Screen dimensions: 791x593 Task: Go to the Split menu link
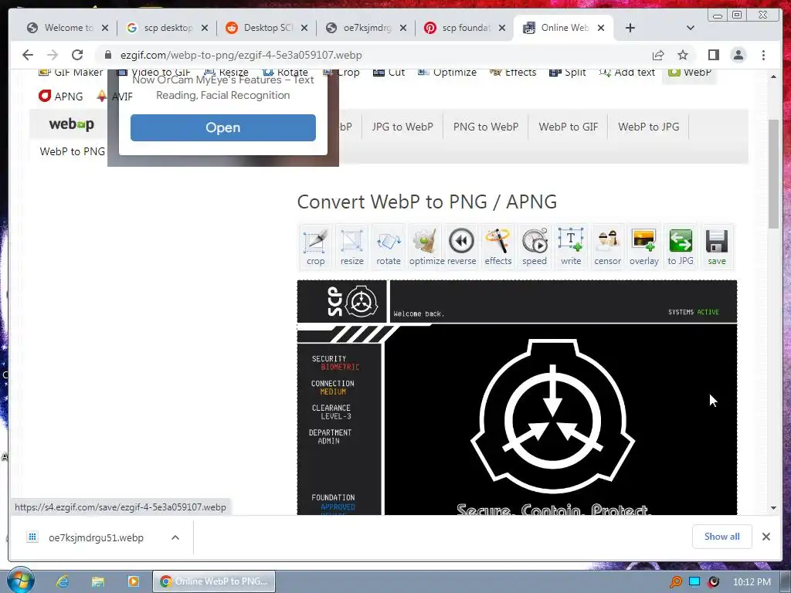click(x=568, y=73)
